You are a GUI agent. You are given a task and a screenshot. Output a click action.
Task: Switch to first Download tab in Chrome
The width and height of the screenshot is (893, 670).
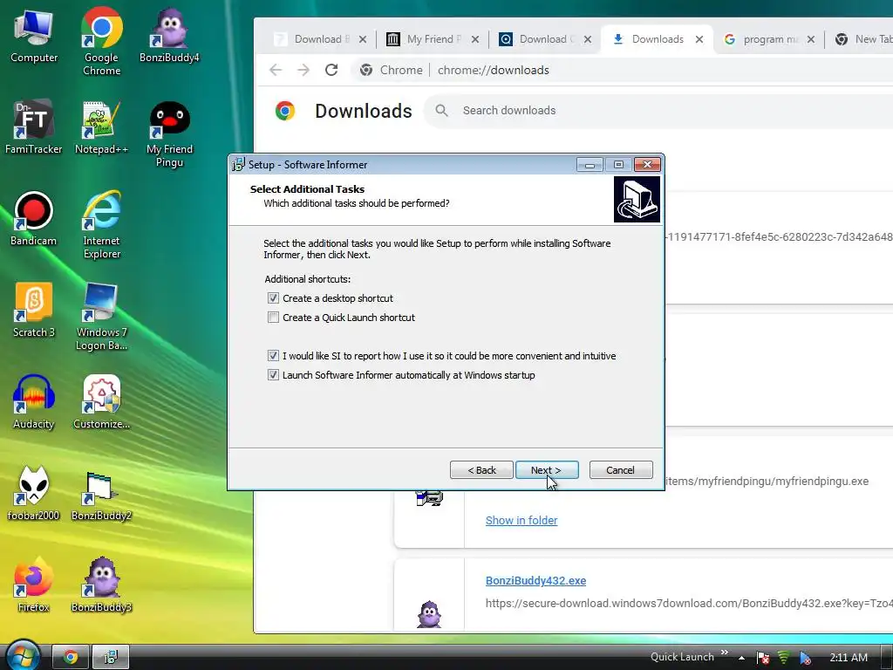click(x=320, y=39)
